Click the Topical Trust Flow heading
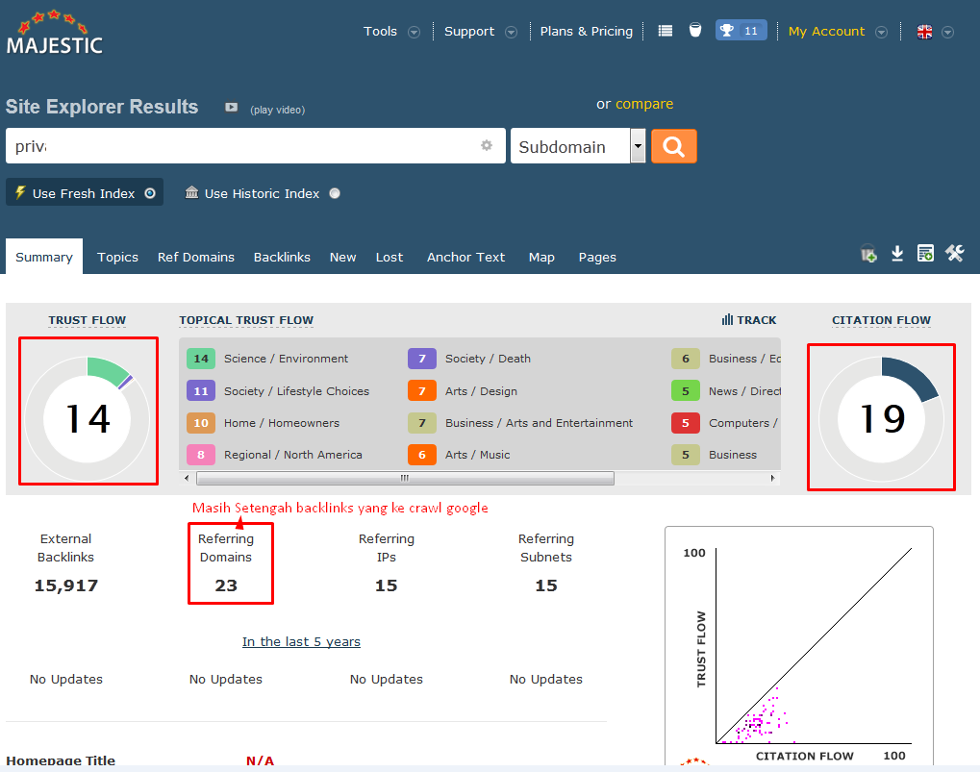 coord(246,320)
